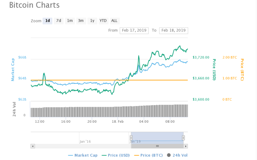Click the Bitcoin Charts heading
This screenshot has width=257, height=160.
click(34, 5)
